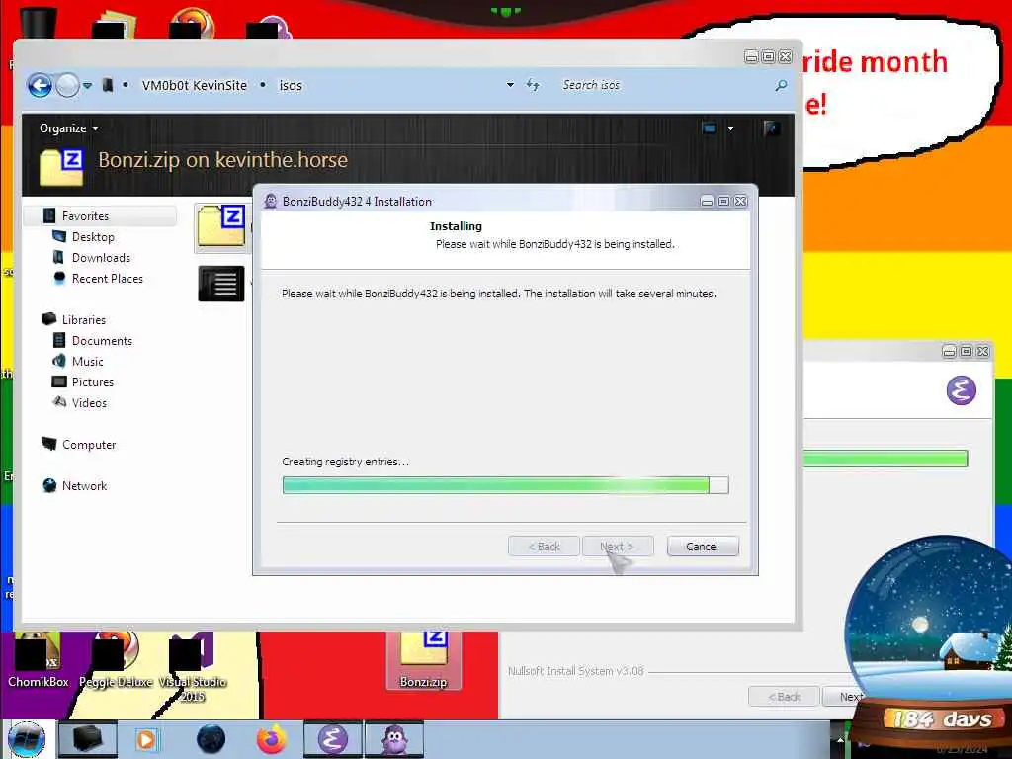Click the disabled Next button in the BonziBuddy installer
Screen dimensions: 1012x759
[x=617, y=546]
